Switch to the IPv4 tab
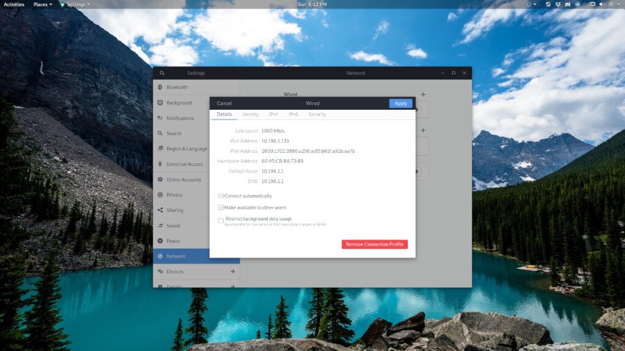 click(273, 114)
